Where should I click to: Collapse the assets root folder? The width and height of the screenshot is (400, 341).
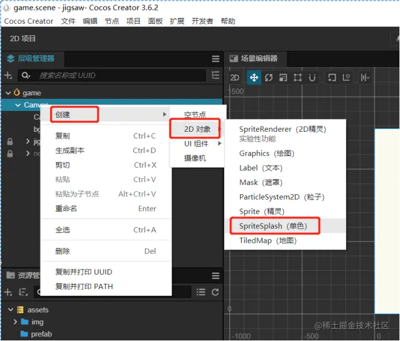tap(10, 310)
